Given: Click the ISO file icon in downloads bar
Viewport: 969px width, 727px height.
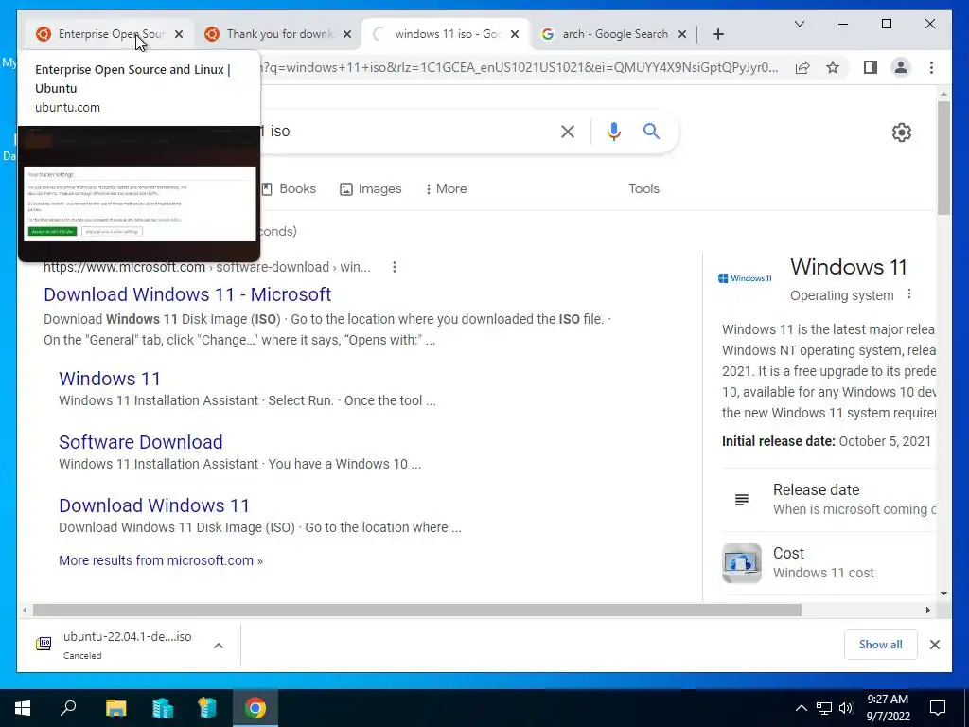Looking at the screenshot, I should [x=44, y=644].
